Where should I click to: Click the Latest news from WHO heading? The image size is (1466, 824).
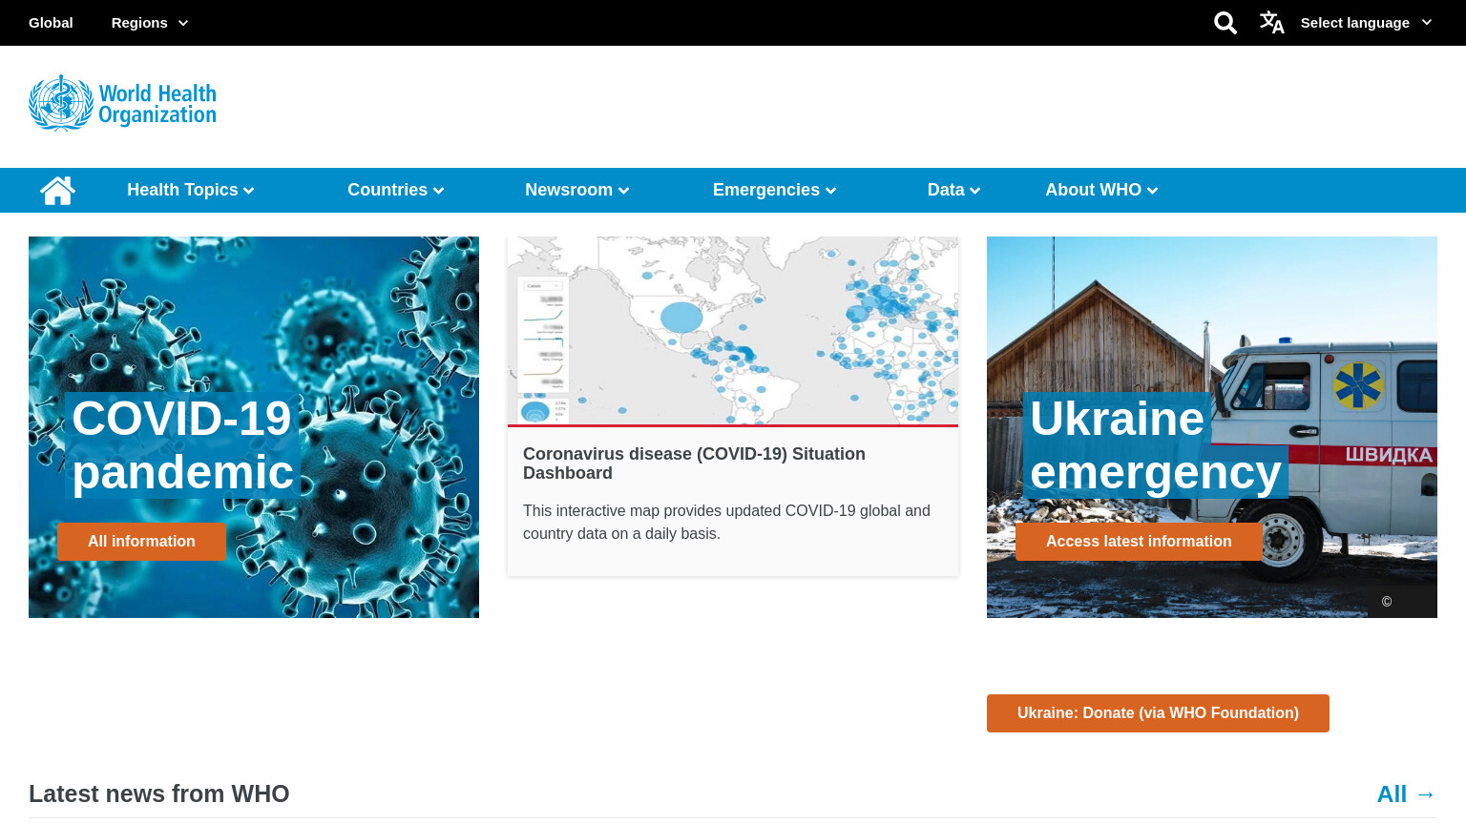(x=159, y=793)
